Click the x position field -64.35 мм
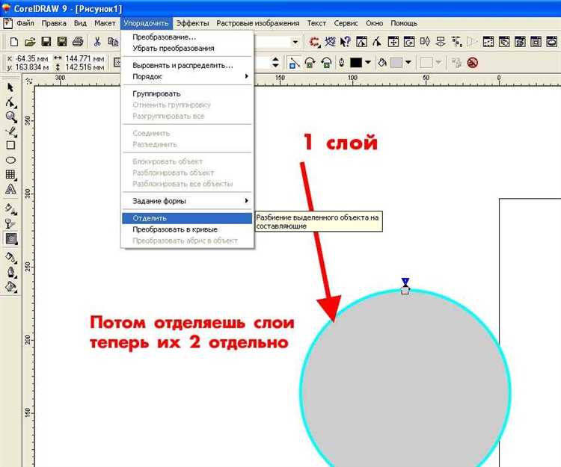The image size is (561, 467). [32, 58]
